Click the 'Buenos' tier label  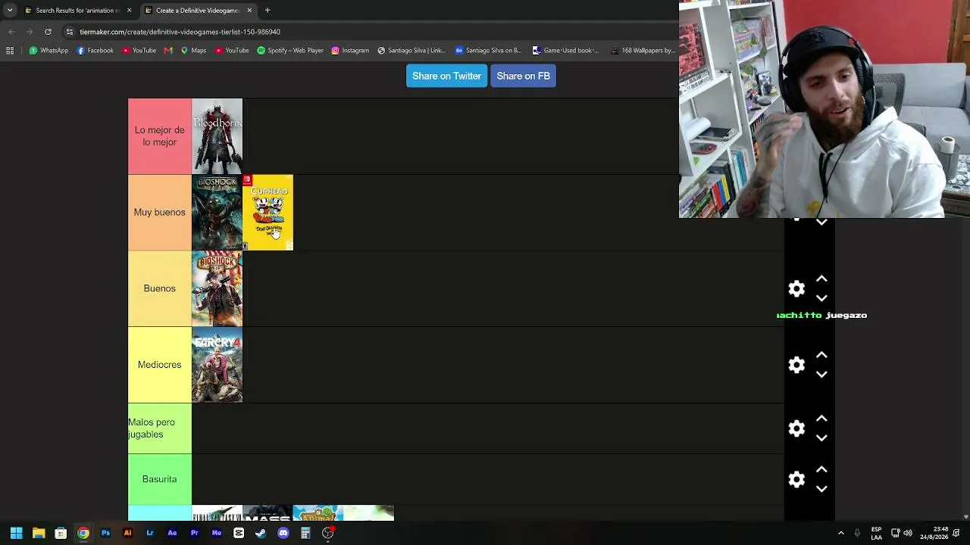pos(160,288)
